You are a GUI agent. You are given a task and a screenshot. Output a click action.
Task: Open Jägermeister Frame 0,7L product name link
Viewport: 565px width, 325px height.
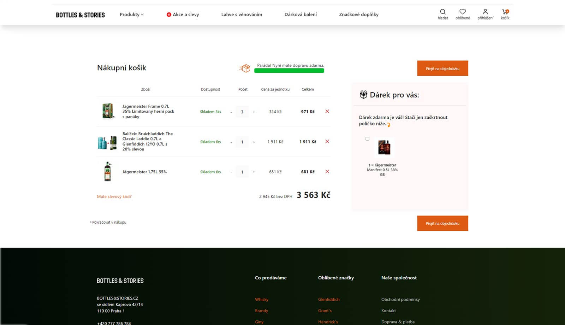coord(148,111)
